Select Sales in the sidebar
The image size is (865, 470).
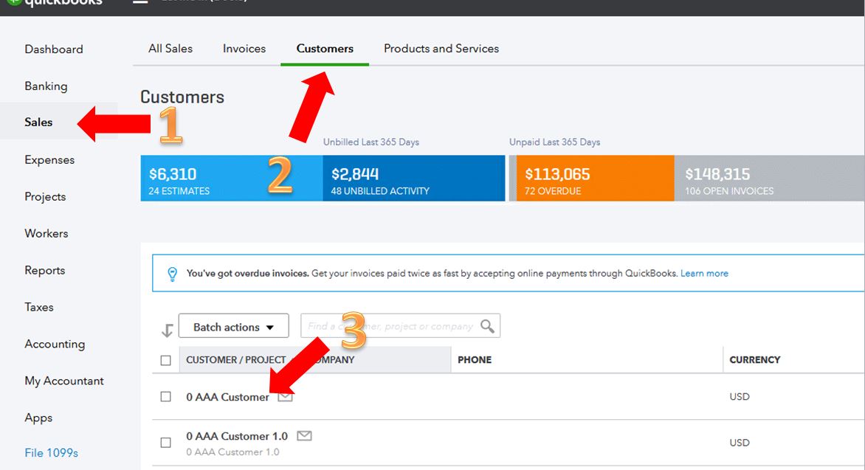(x=38, y=122)
